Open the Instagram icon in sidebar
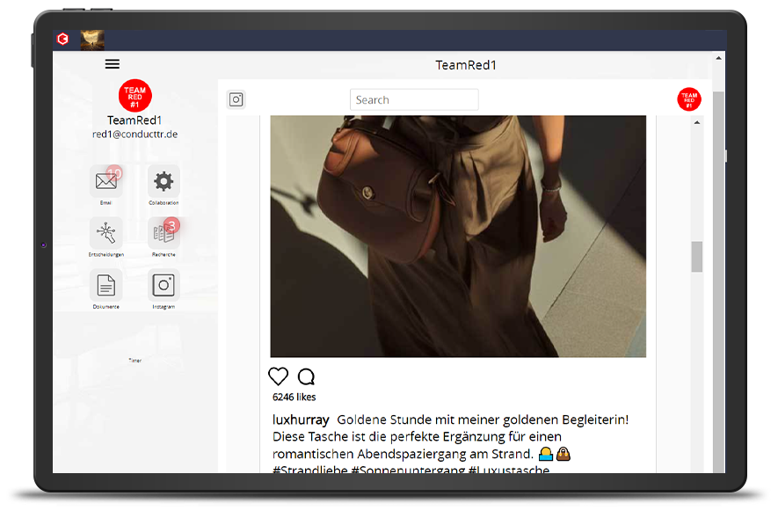Viewport: 778px width, 518px height. [164, 285]
